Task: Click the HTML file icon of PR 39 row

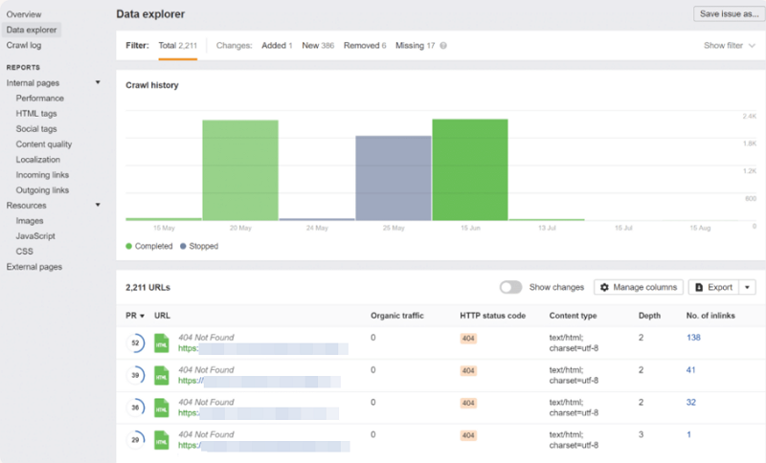Action: click(x=161, y=376)
